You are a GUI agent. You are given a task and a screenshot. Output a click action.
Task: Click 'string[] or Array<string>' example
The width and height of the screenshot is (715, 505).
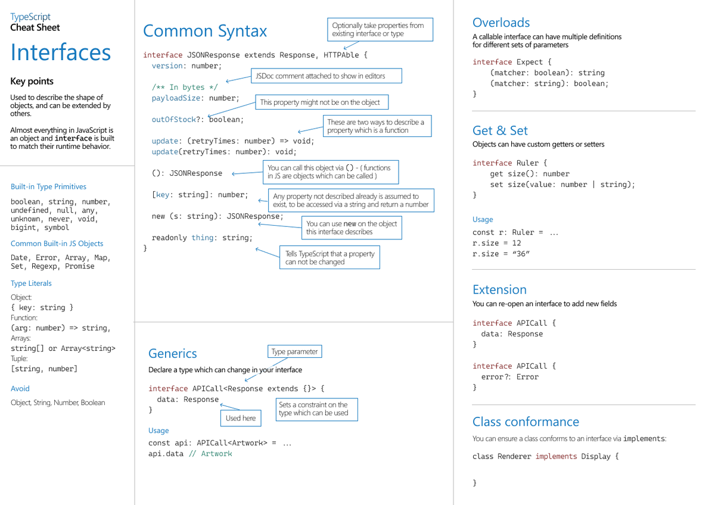pyautogui.click(x=63, y=348)
